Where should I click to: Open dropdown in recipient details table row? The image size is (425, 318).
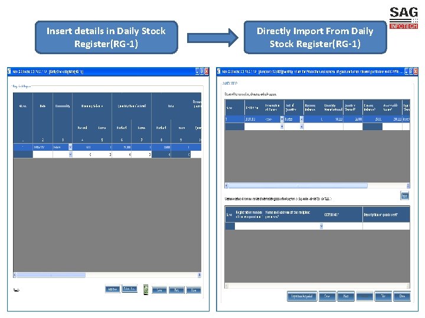coord(321,226)
